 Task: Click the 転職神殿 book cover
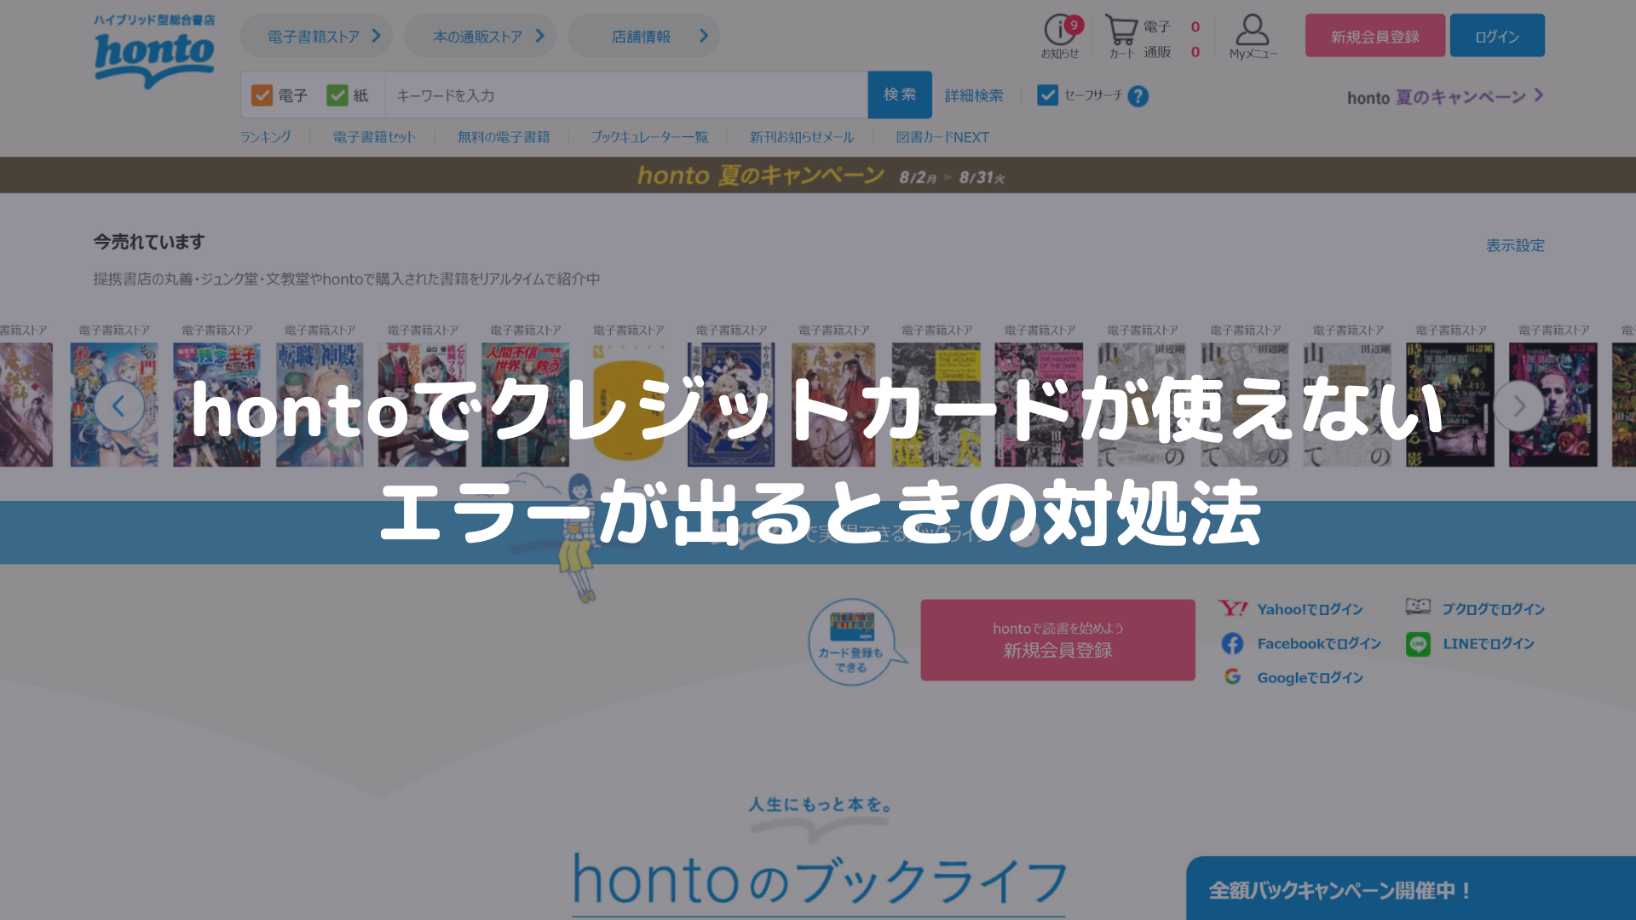pos(320,405)
